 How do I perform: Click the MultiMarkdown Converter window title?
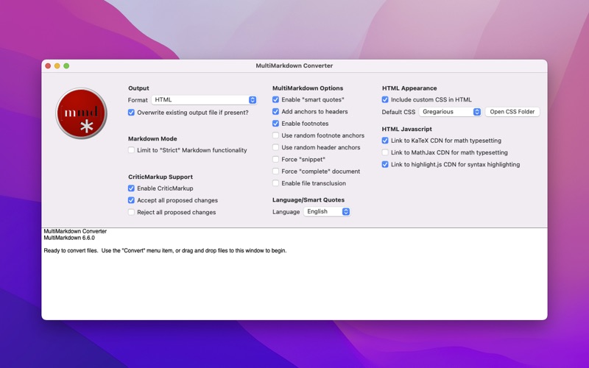(294, 66)
